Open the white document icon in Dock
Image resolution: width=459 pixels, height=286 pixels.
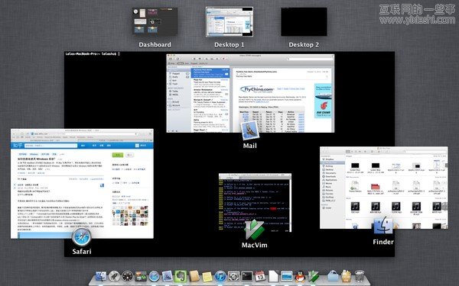tap(273, 276)
